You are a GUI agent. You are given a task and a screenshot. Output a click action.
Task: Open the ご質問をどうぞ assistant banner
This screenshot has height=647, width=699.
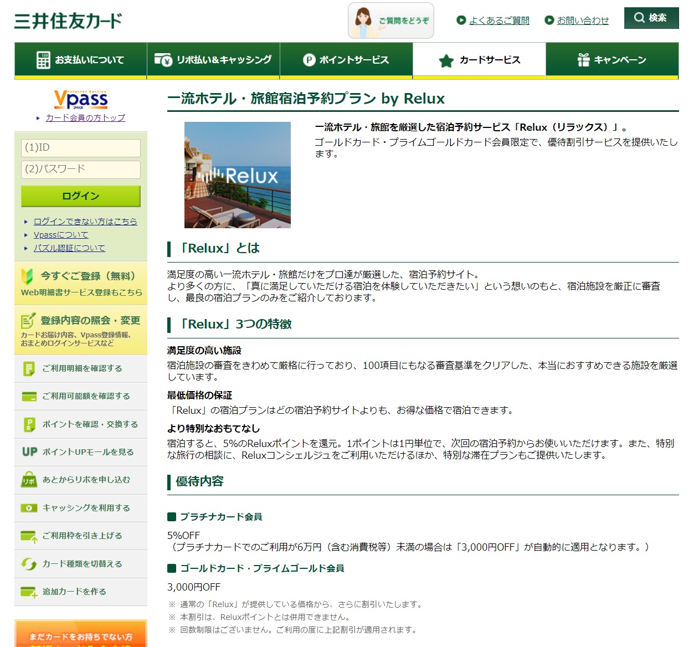(x=391, y=20)
